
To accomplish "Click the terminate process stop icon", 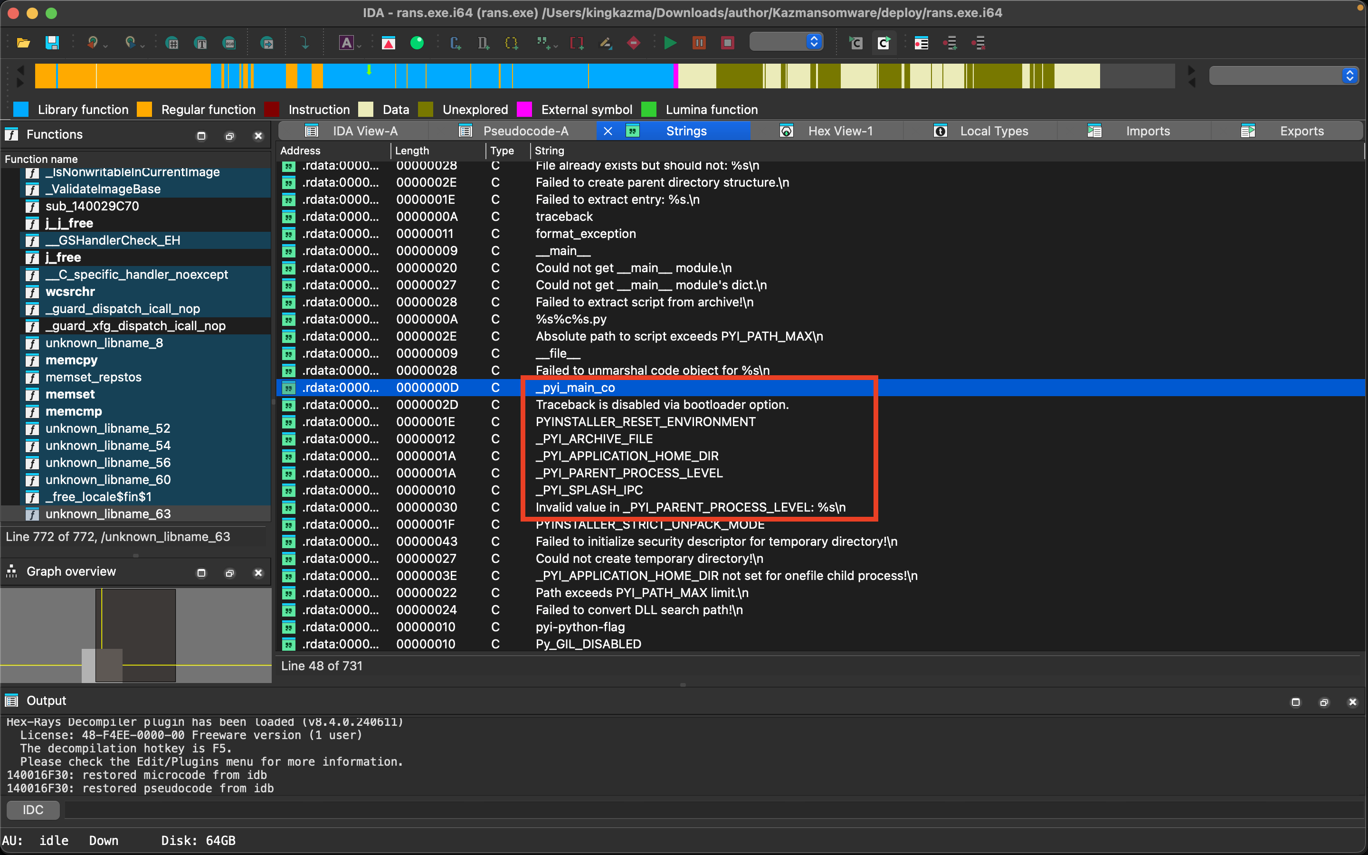I will pyautogui.click(x=728, y=43).
